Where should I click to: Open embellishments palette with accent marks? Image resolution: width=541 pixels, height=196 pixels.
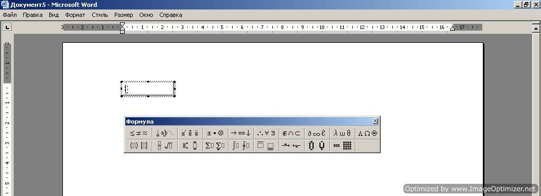coord(190,133)
